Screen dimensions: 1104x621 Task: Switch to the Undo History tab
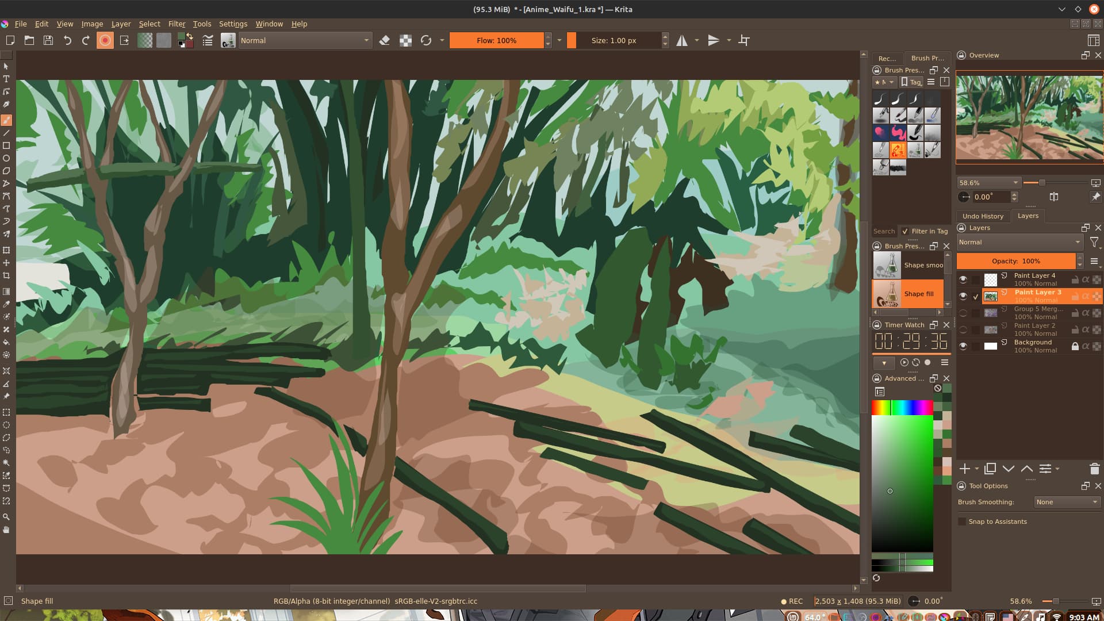pos(983,216)
